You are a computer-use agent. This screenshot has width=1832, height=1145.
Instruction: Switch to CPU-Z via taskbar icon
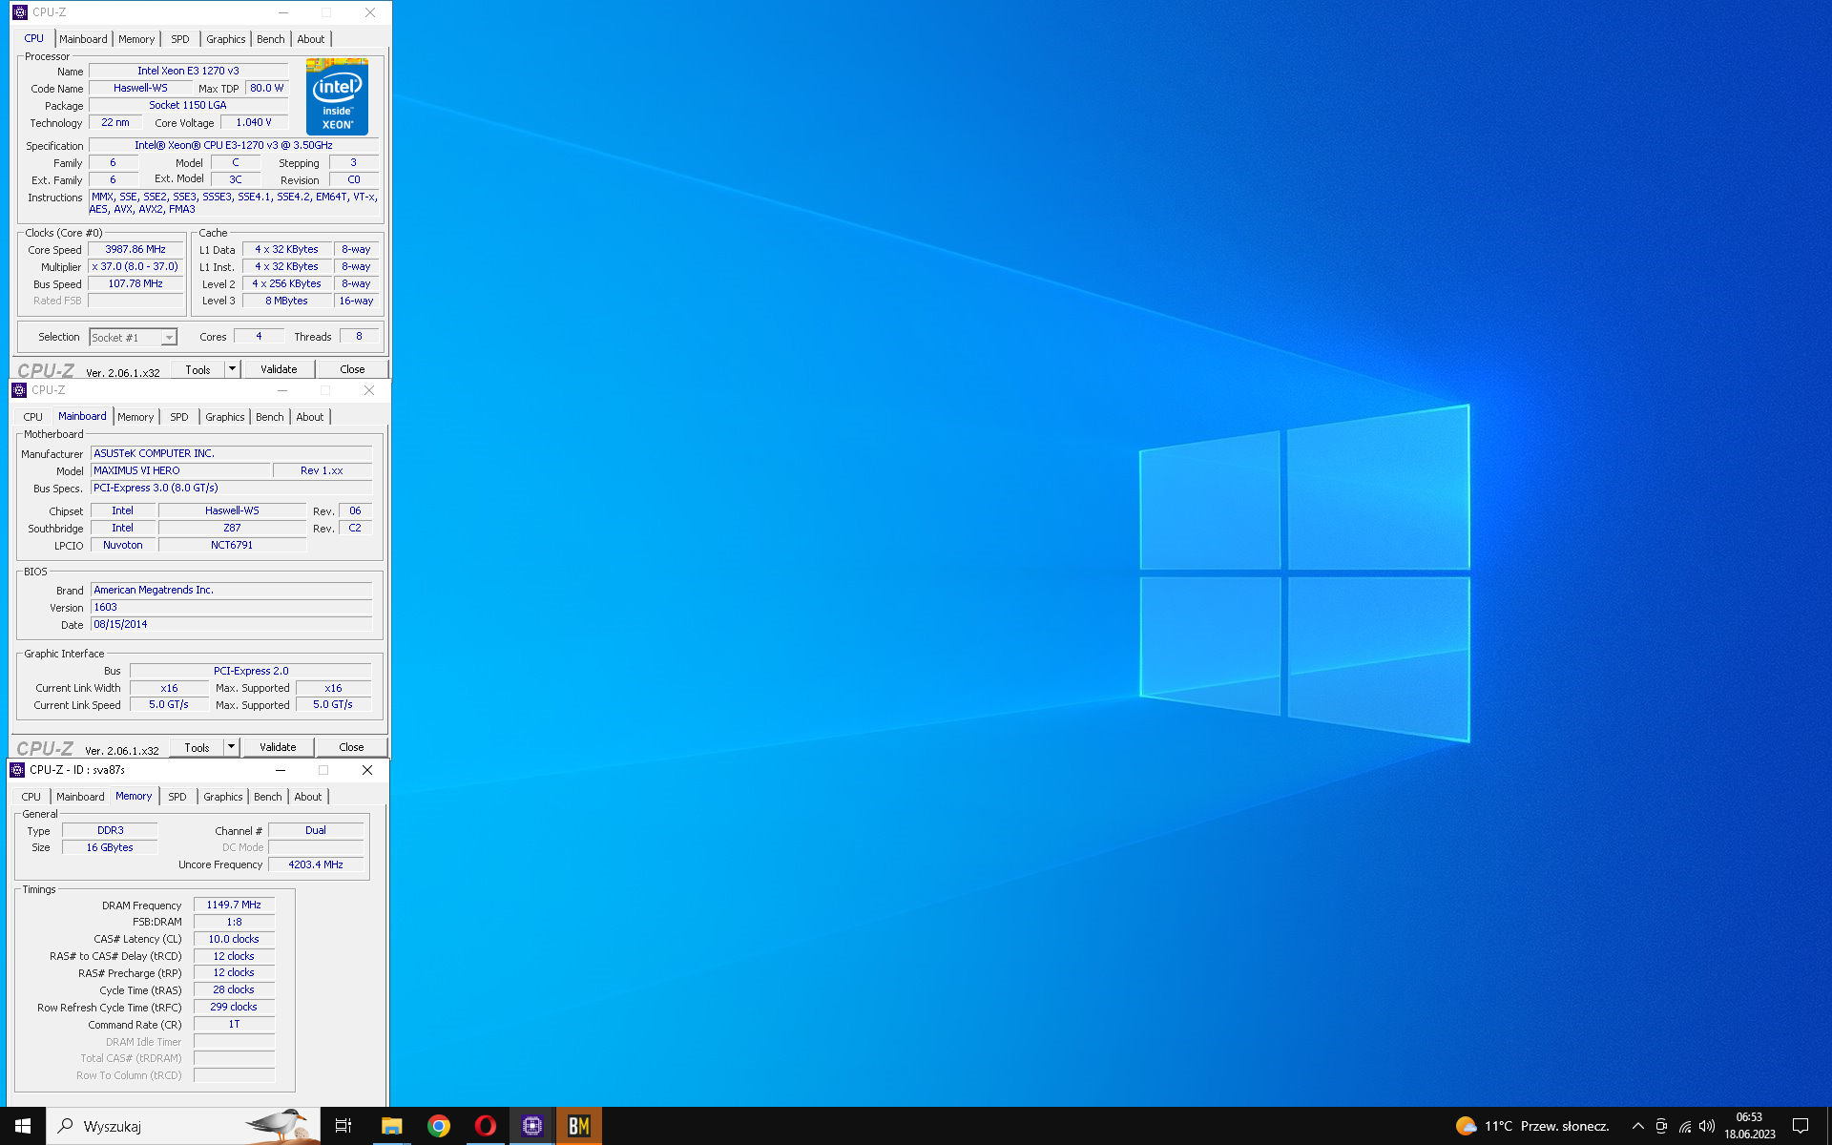(x=532, y=1126)
